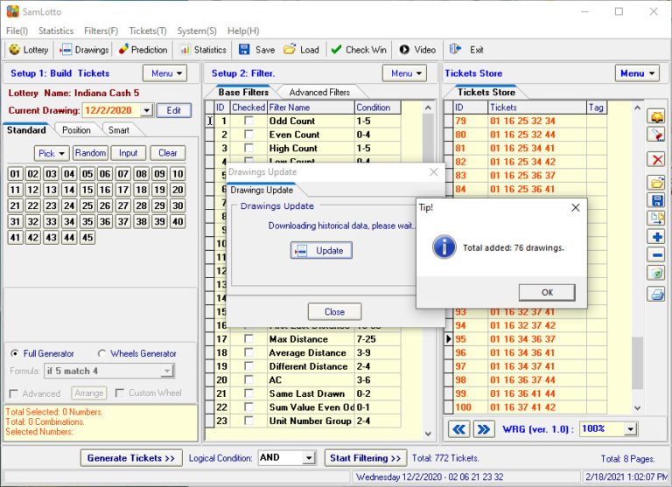
Task: Select ticket row 100 '01 16 37 41 42'
Action: coord(525,407)
